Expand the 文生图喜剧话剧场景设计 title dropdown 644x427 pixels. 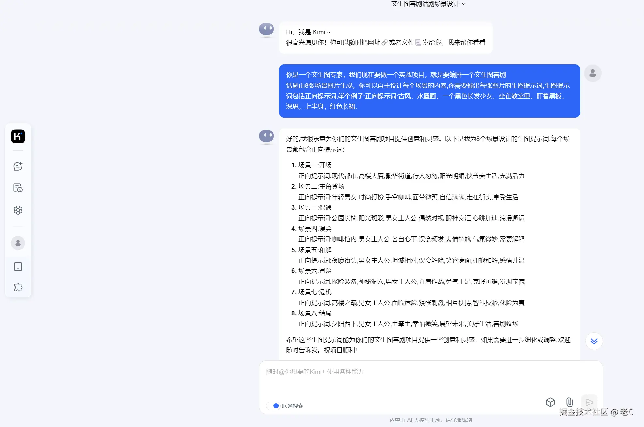pos(428,4)
